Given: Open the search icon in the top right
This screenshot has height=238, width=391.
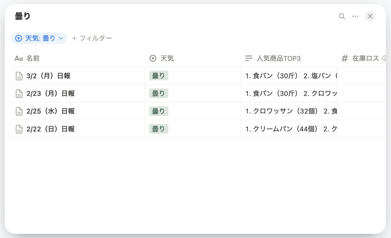Looking at the screenshot, I should (x=341, y=16).
